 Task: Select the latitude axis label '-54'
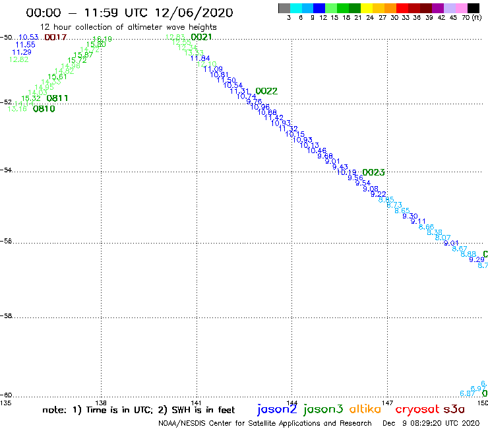(6, 170)
